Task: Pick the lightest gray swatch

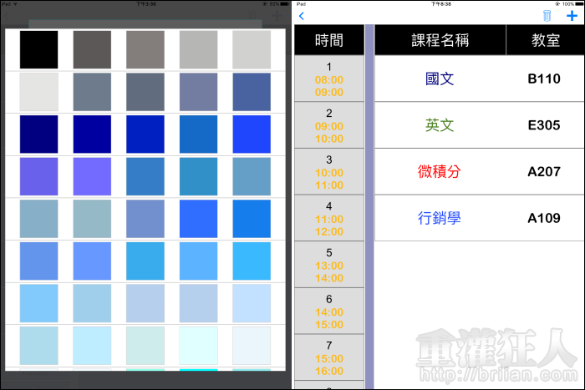Action: click(38, 92)
